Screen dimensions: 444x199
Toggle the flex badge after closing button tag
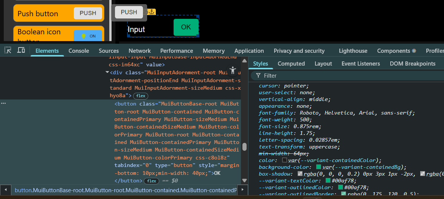152,181
